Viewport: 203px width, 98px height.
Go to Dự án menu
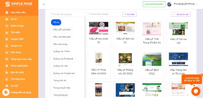pyautogui.click(x=19, y=19)
